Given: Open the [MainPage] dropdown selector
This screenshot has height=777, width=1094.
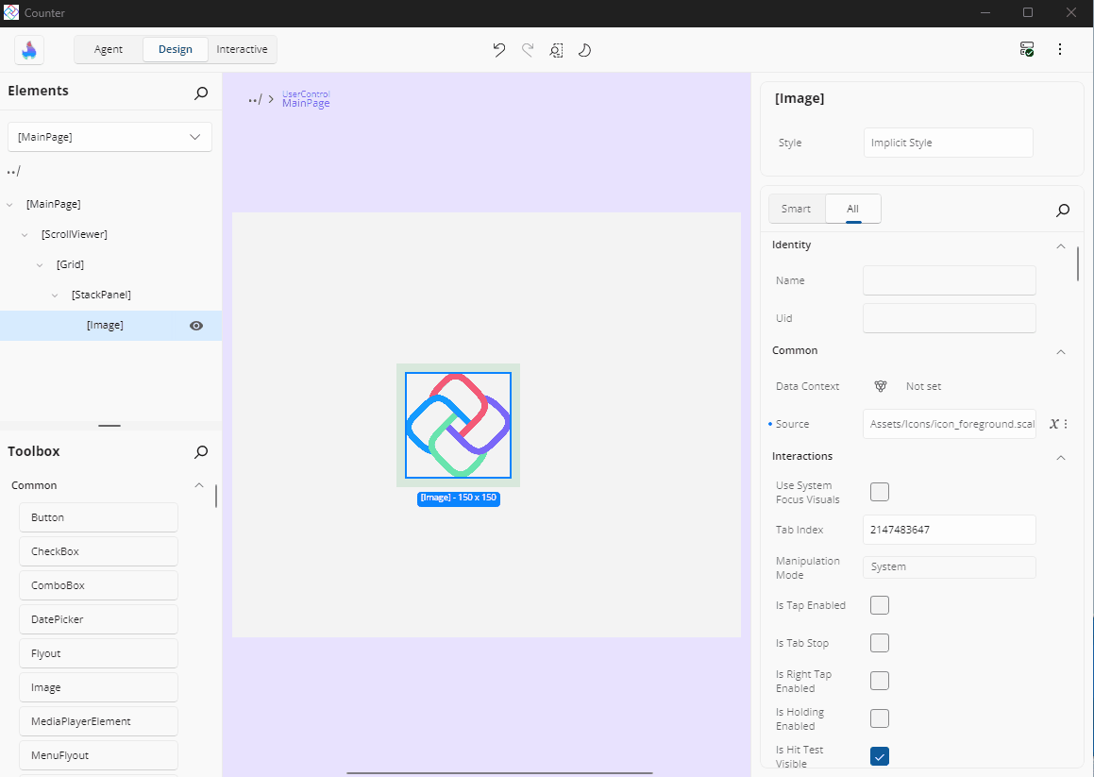Looking at the screenshot, I should click(109, 137).
